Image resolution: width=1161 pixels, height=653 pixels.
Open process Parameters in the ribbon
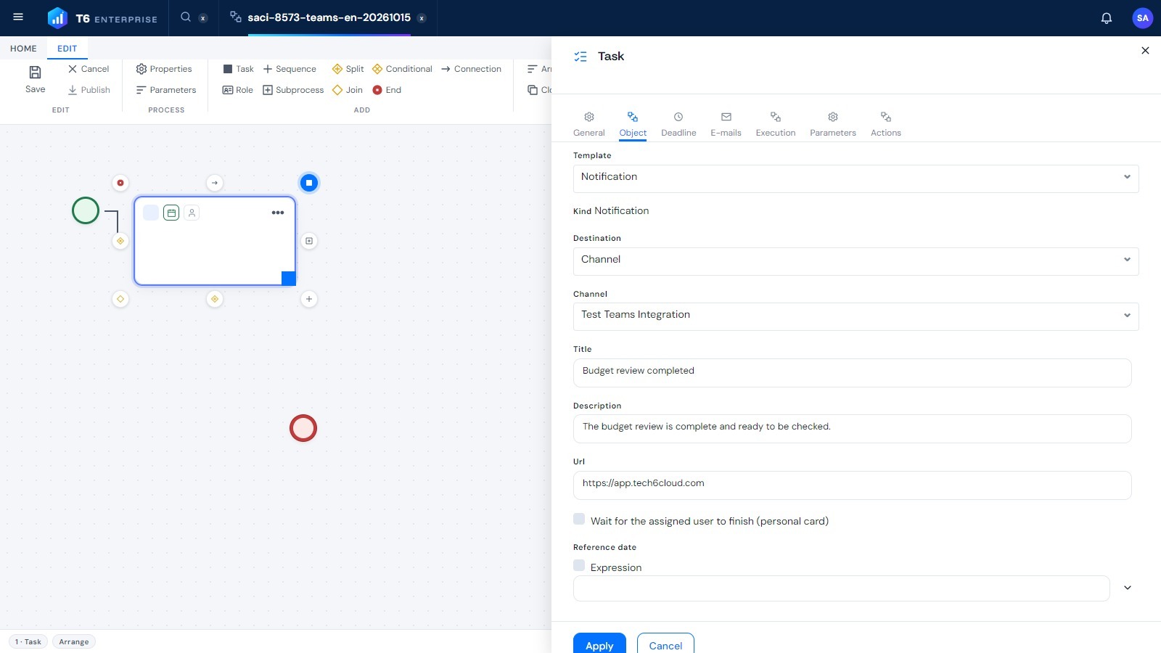click(166, 90)
